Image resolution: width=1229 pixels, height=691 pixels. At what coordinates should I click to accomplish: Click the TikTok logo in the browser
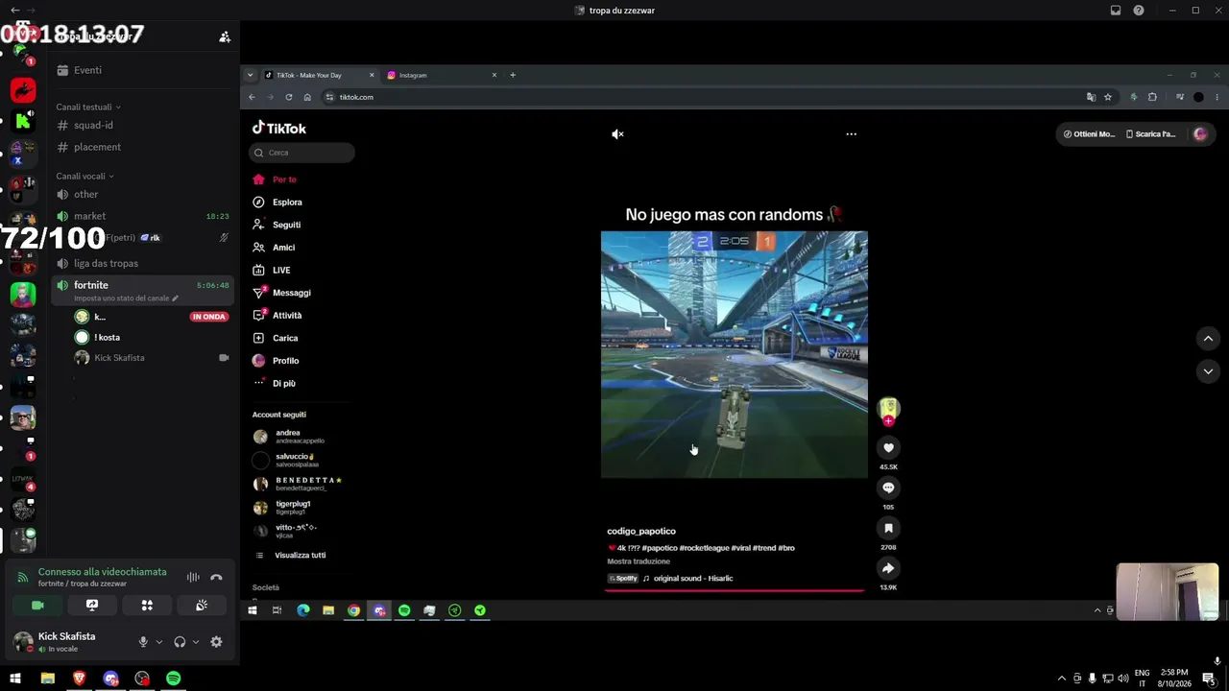pyautogui.click(x=279, y=128)
